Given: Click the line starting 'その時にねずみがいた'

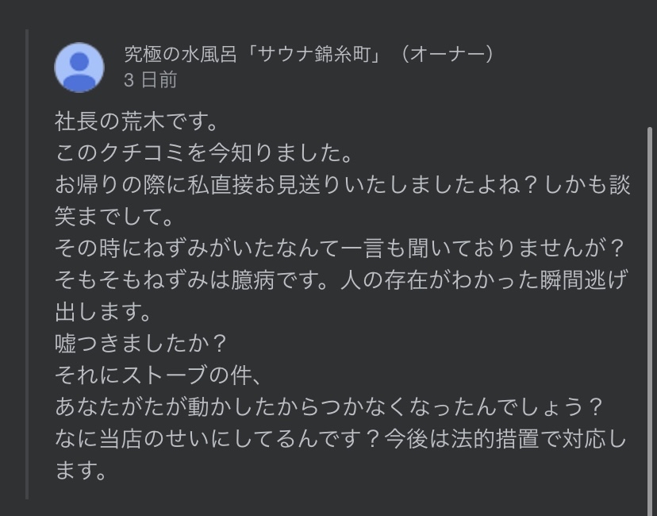Looking at the screenshot, I should pos(340,248).
